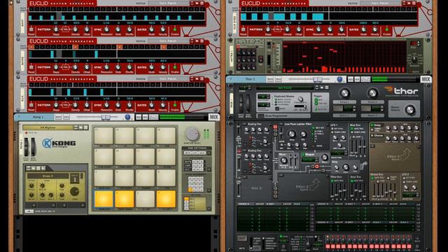Screen dimensions: 448x252
Task: Toggle Enable on Euclid above Matrix
Action: point(387,29)
